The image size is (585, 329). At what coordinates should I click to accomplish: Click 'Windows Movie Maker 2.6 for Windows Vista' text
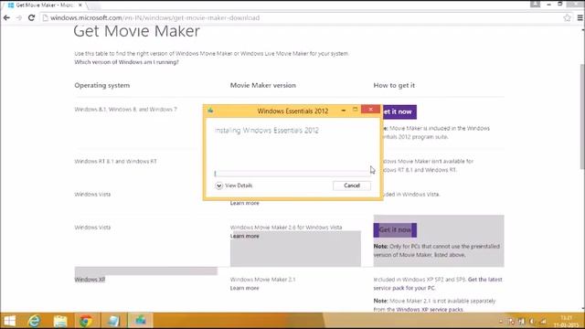(286, 228)
